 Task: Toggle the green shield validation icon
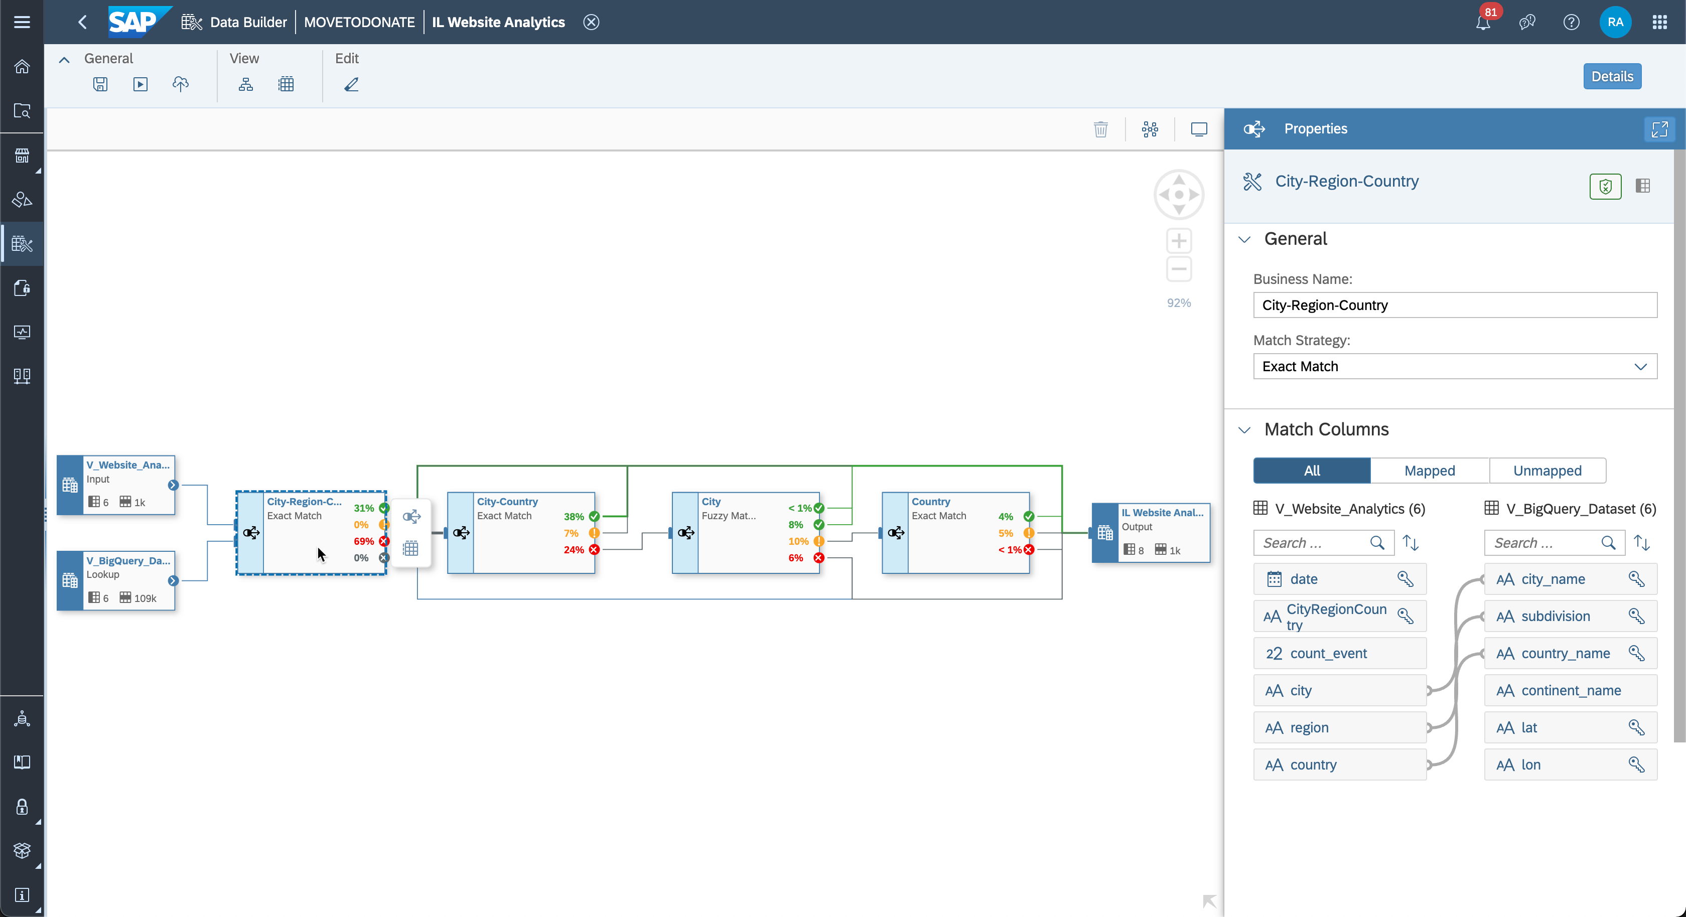tap(1605, 187)
